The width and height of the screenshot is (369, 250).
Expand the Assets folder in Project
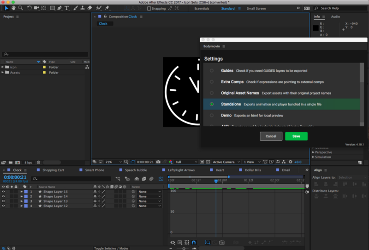point(3,72)
